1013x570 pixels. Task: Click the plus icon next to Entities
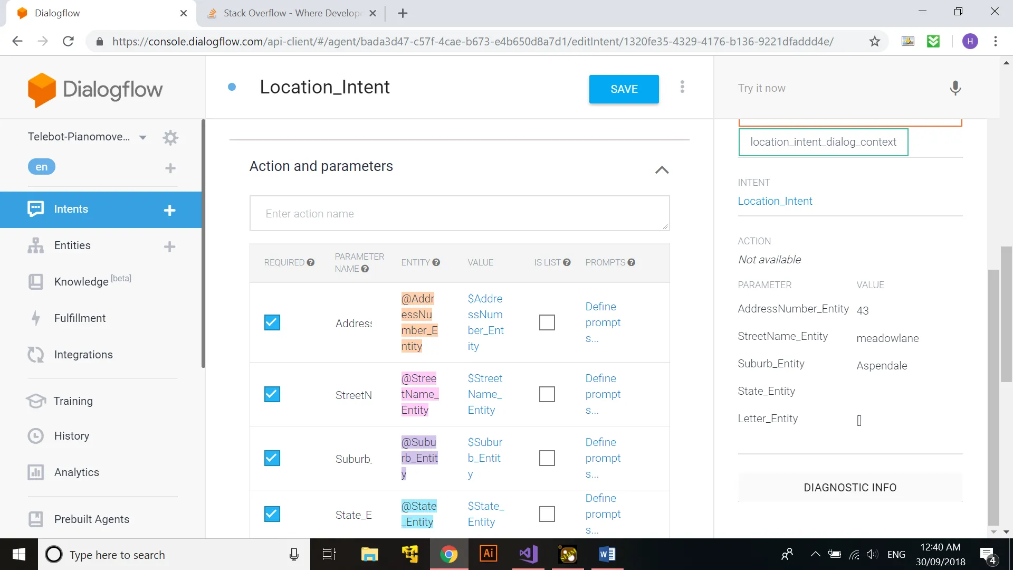[x=169, y=246]
